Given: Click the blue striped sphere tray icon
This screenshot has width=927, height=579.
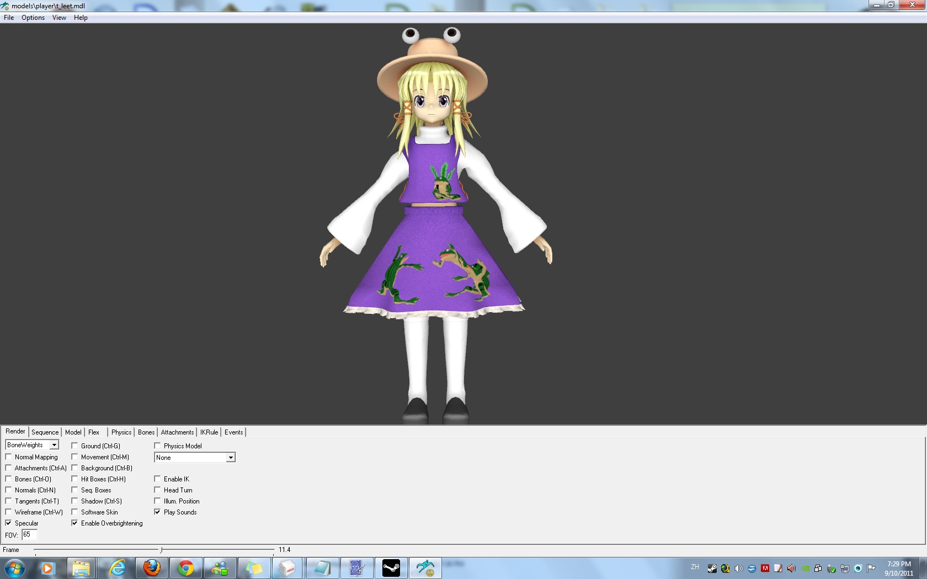Looking at the screenshot, I should pos(752,569).
